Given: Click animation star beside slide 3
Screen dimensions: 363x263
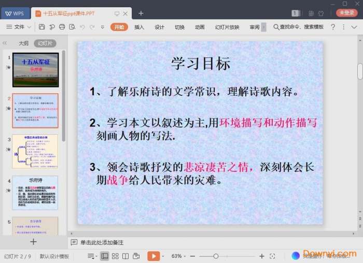Looking at the screenshot, I should [8, 149].
